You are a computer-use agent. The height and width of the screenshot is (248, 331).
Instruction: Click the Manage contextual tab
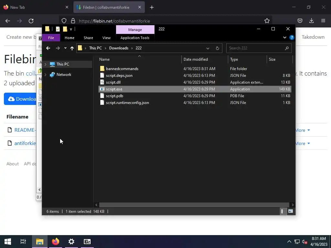tap(135, 30)
